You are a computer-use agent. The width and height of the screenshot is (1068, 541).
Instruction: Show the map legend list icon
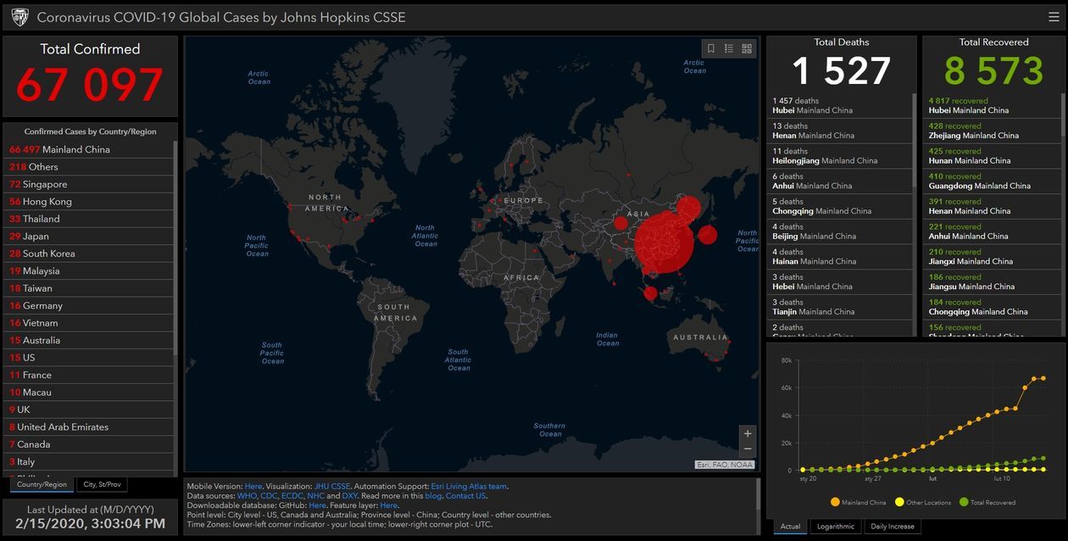click(x=729, y=49)
